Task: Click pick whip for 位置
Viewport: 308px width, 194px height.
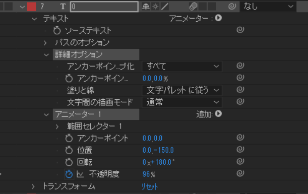Action: (x=240, y=150)
